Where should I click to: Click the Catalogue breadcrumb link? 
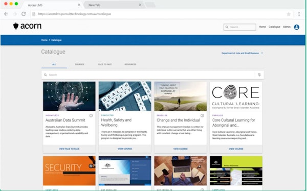(56, 40)
